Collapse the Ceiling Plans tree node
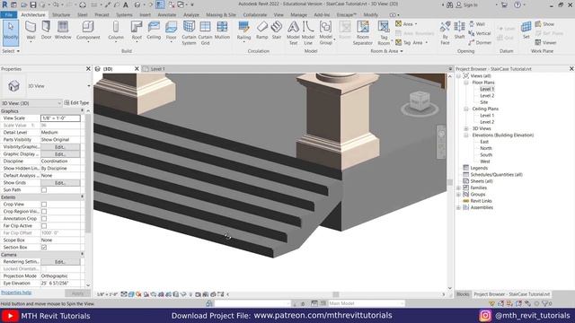The height and width of the screenshot is (323, 575). pos(466,109)
